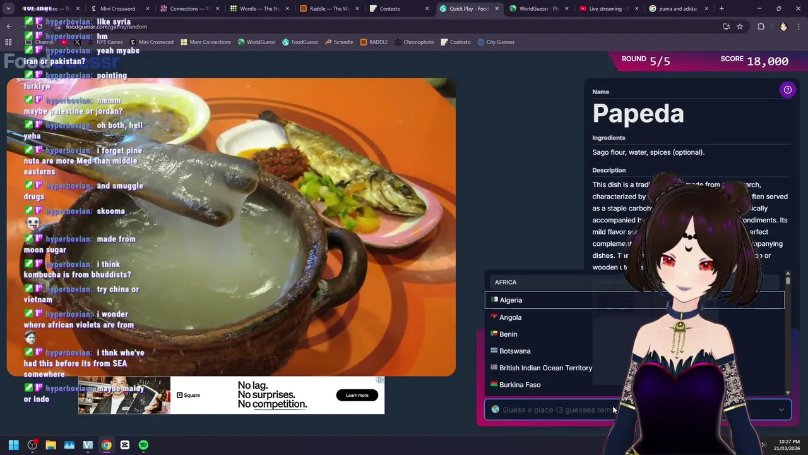Select Burkina Faso from the country list

tap(634, 385)
